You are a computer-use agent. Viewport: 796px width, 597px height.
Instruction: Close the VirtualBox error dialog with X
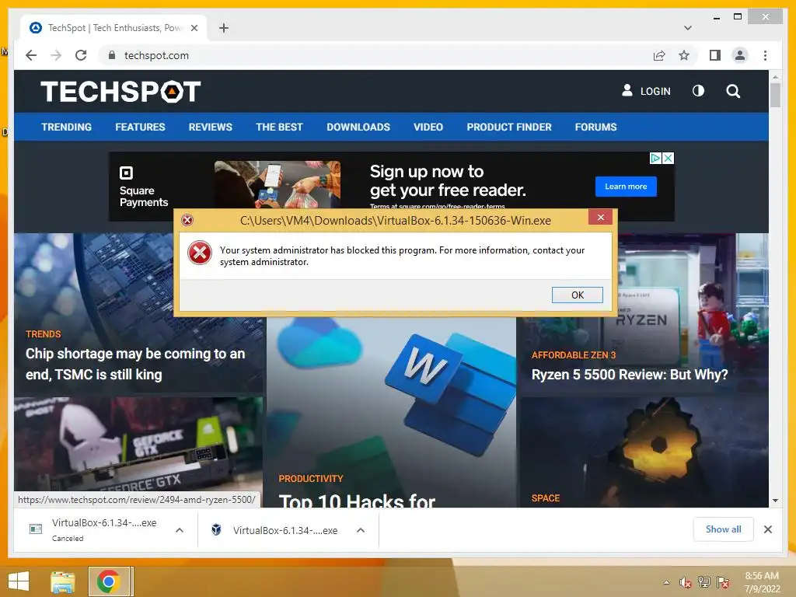point(601,218)
